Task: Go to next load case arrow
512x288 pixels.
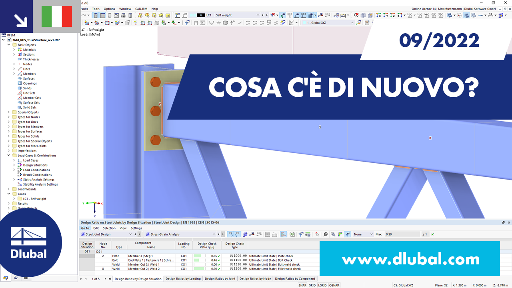Action: [x=267, y=15]
